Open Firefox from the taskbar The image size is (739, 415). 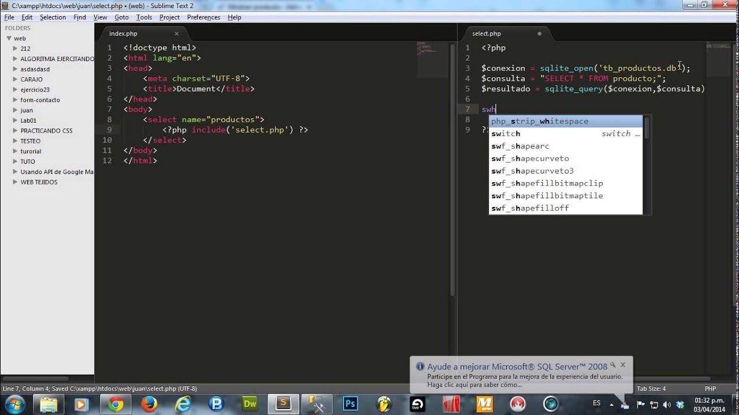pos(149,404)
